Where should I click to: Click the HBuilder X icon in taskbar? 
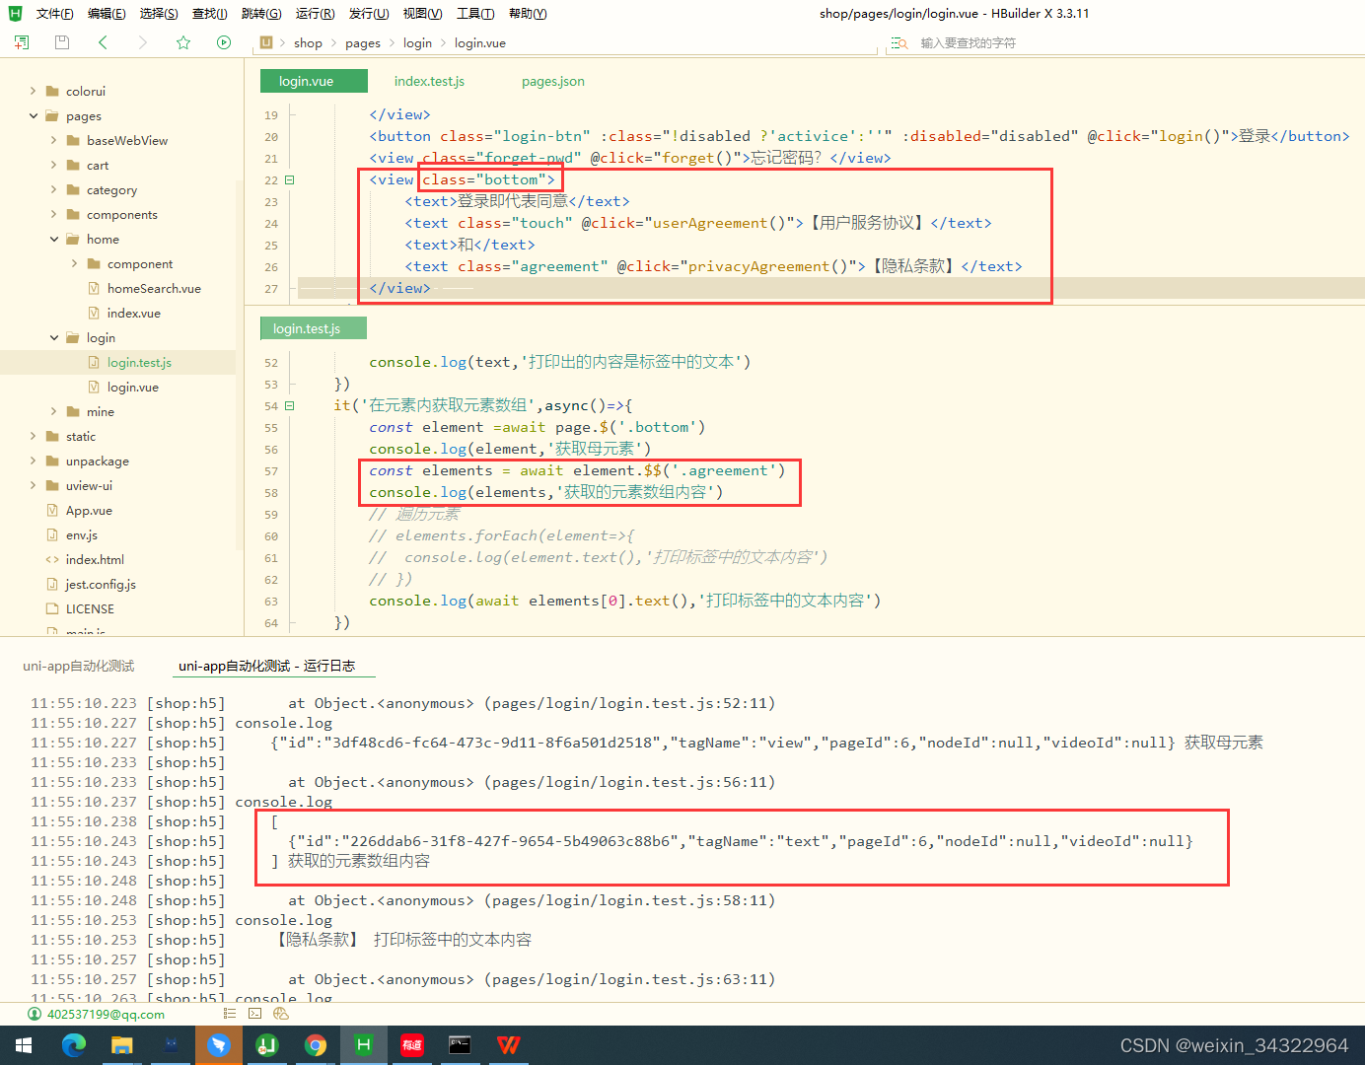coord(364,1045)
